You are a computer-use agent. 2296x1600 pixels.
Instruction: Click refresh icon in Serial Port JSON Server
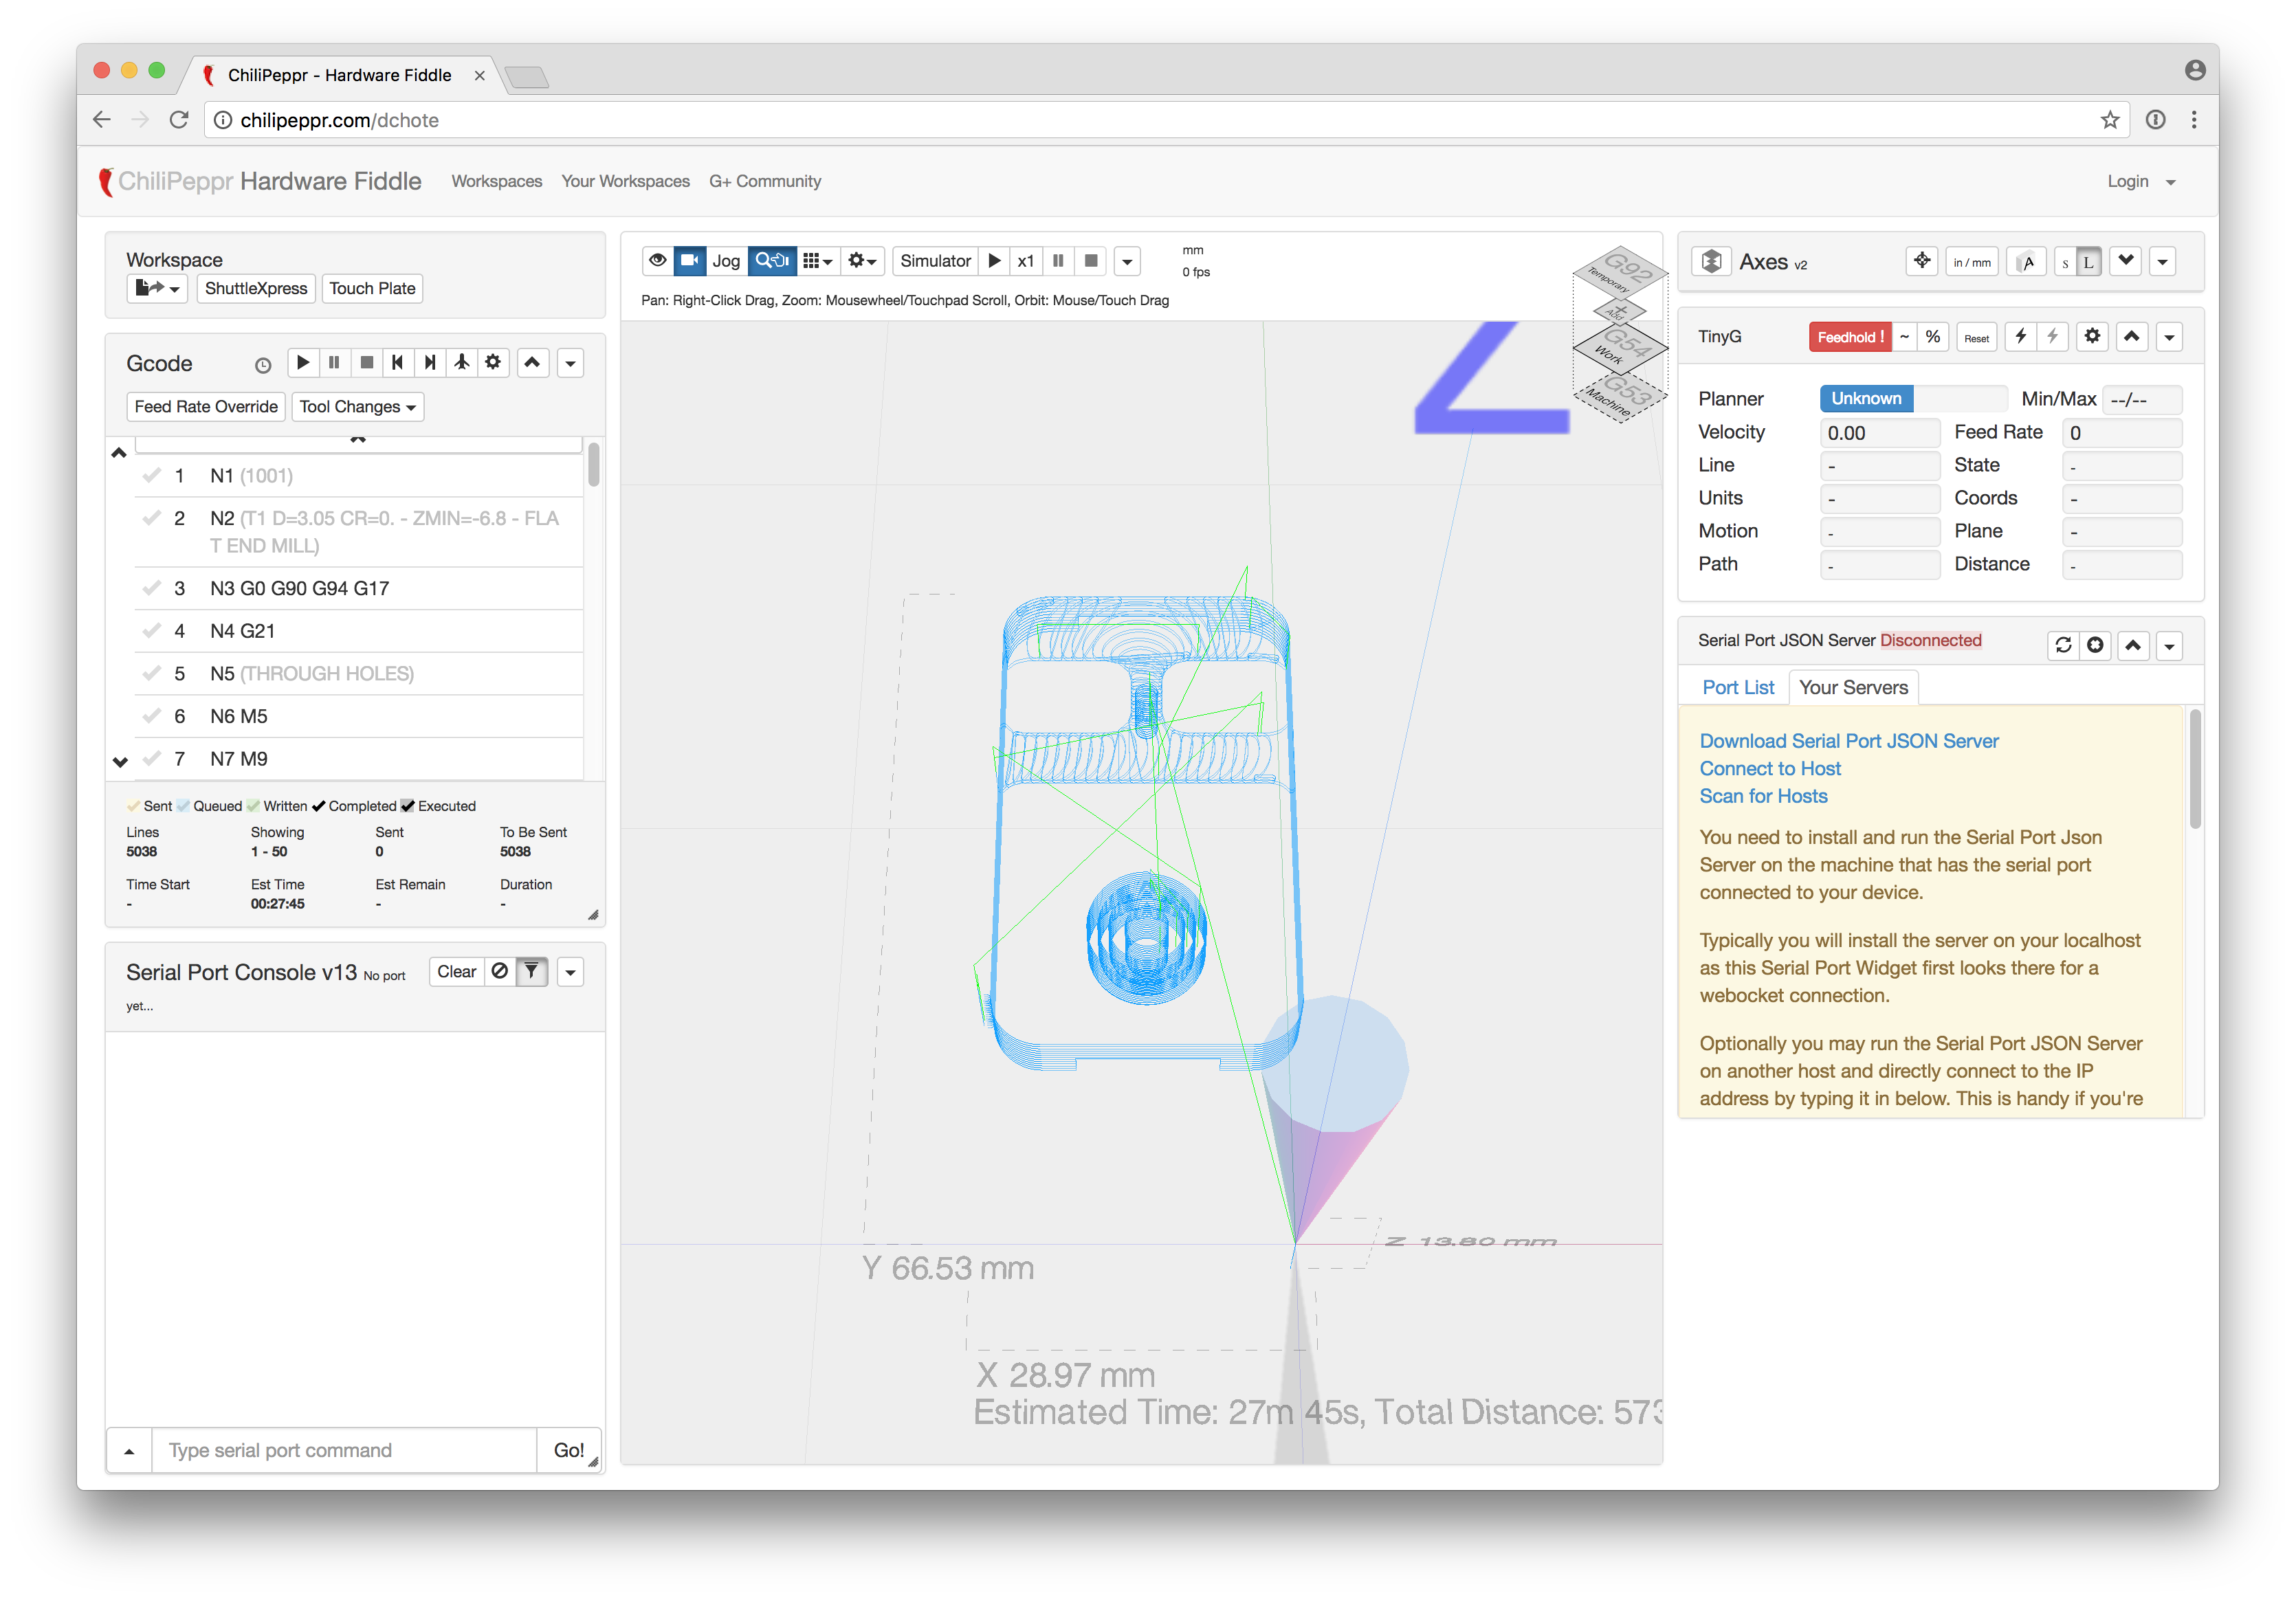click(x=2063, y=646)
